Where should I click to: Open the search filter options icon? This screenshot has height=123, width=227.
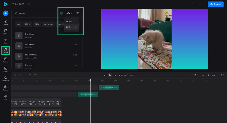pyautogui.click(x=77, y=13)
